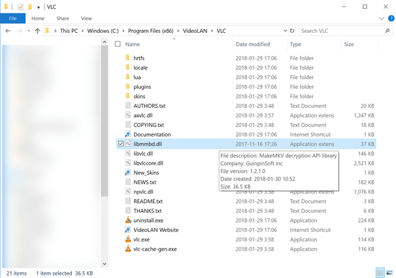The width and height of the screenshot is (396, 278).
Task: Uncheck the libmmbd.dll checkbox
Action: coord(121,144)
